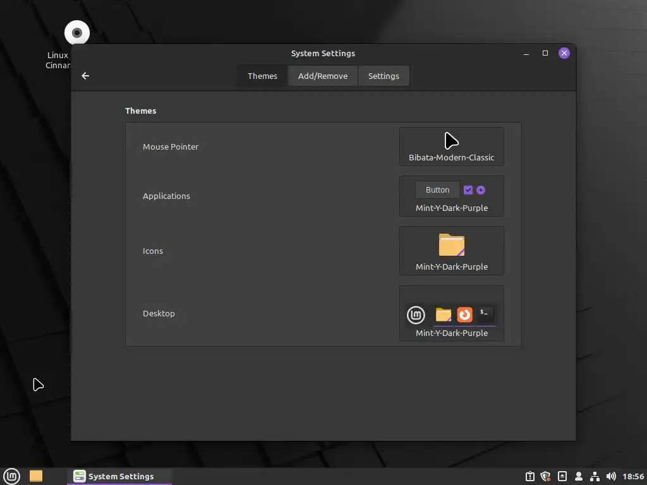The width and height of the screenshot is (647, 485).
Task: Open the Bibata-Modern-Classic mouse pointer chooser
Action: (x=451, y=147)
